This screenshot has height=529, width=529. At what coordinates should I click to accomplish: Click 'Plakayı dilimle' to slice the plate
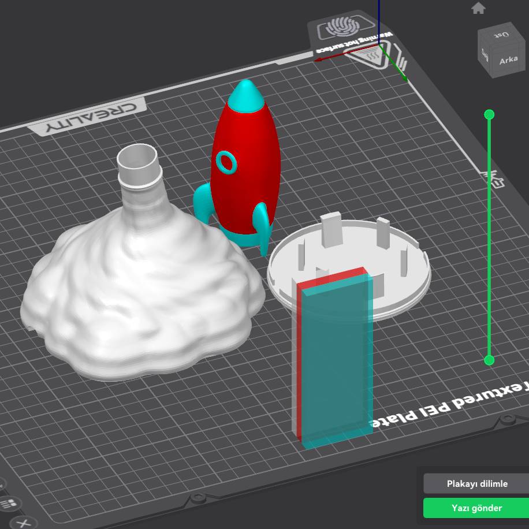[x=477, y=484]
